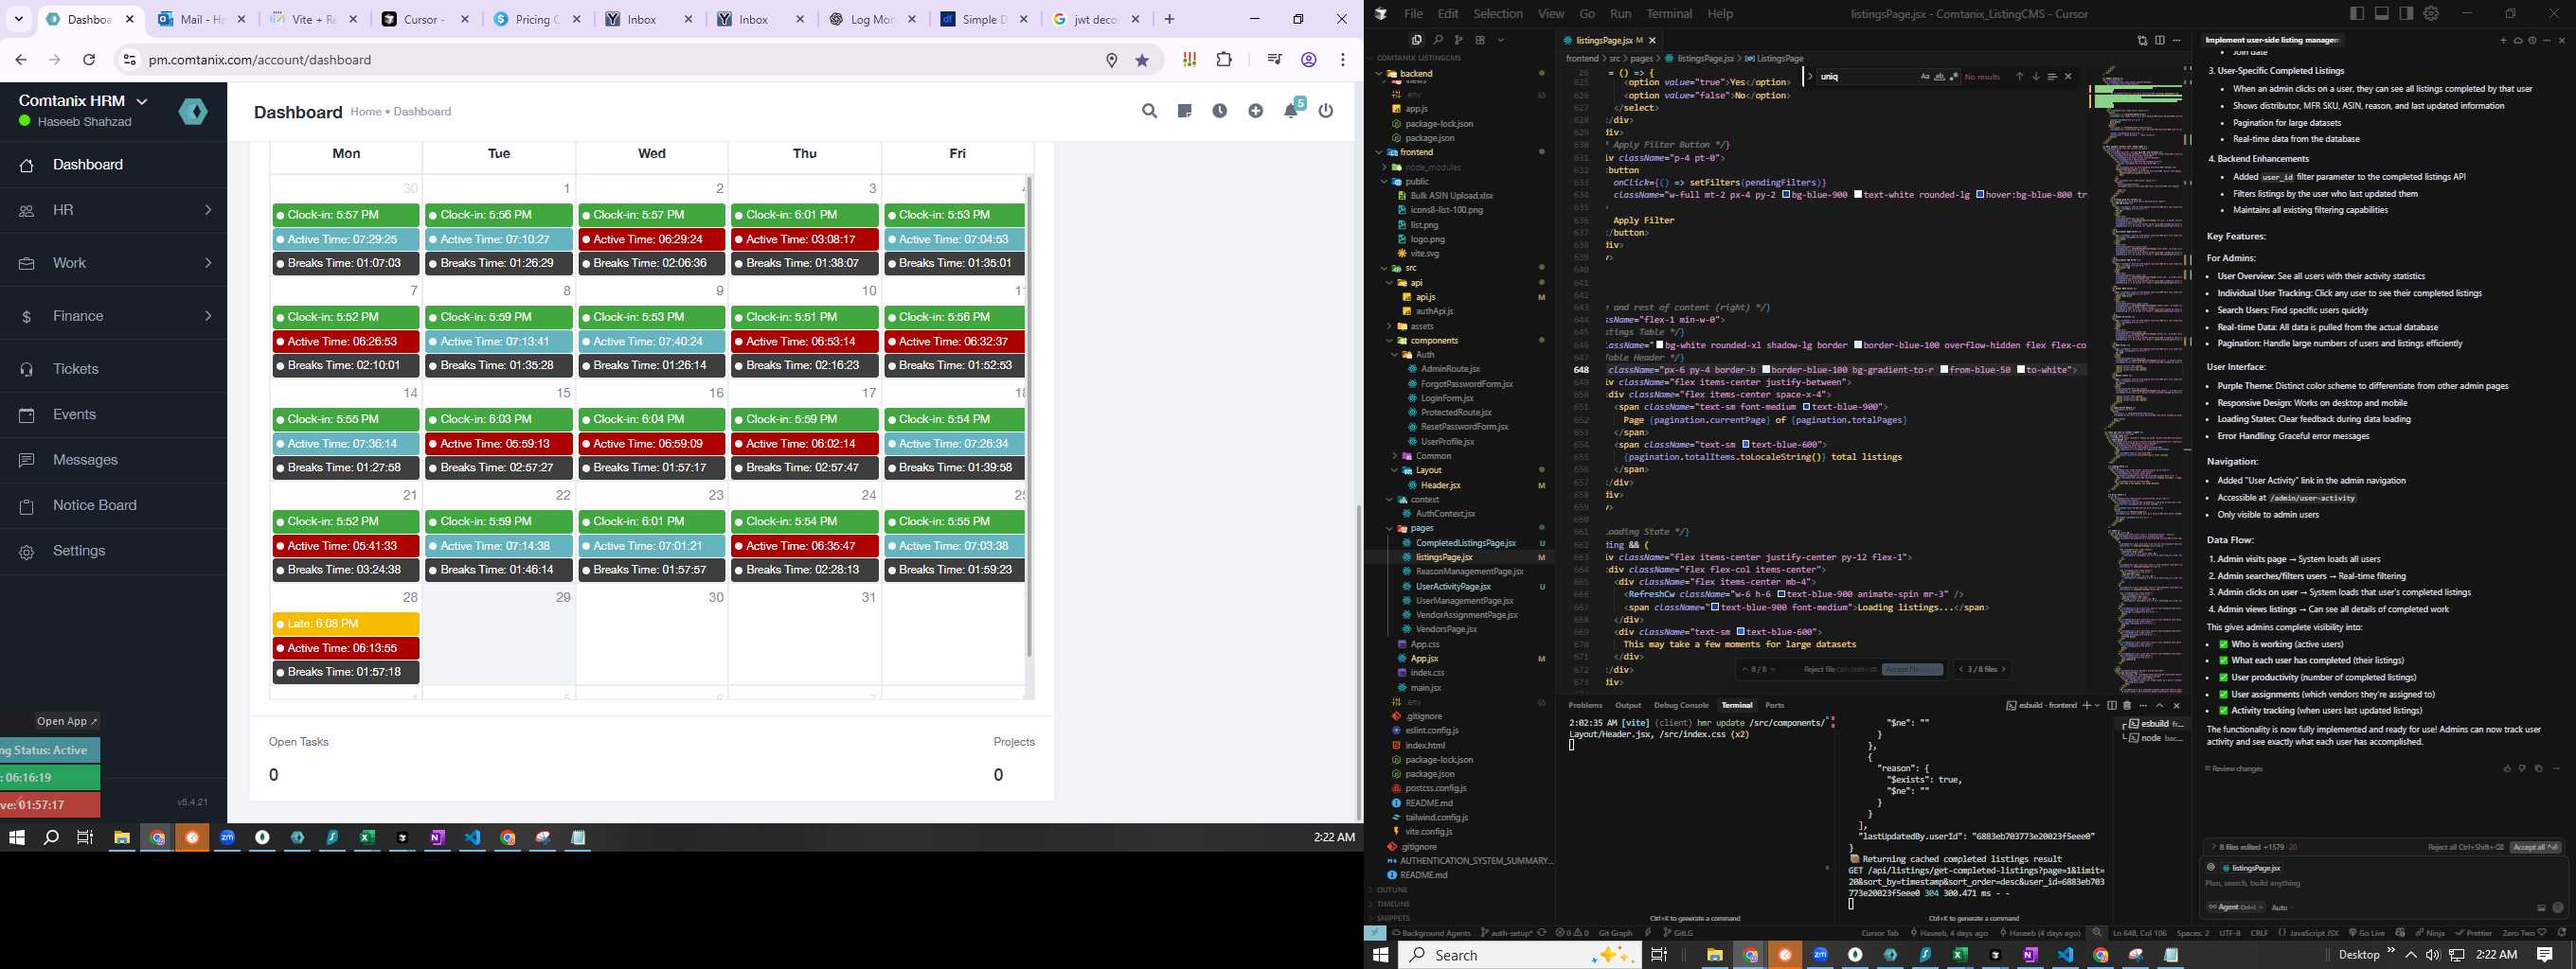Open File Explorer on left taskbar
Viewport: 2576px width, 969px height.
tap(122, 837)
